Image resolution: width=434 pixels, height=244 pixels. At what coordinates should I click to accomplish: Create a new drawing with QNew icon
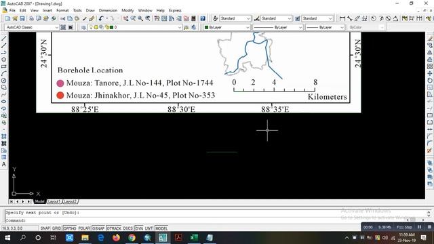tap(7, 18)
